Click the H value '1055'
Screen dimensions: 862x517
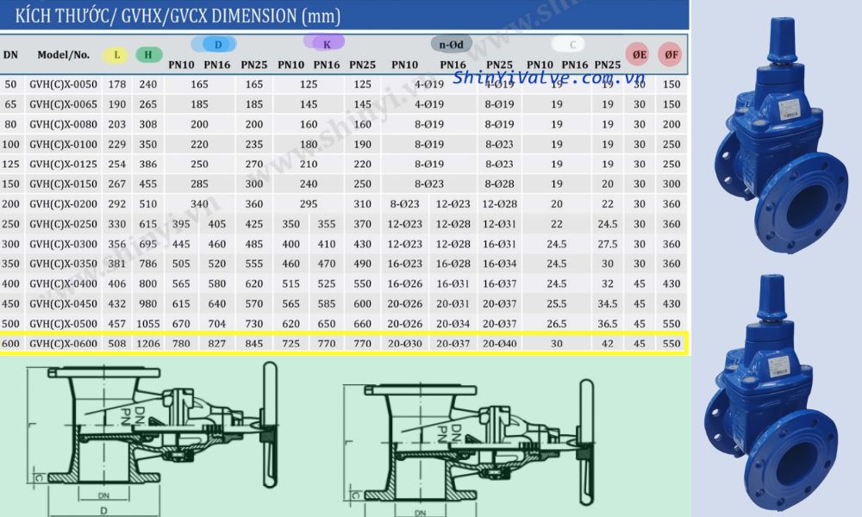(148, 324)
